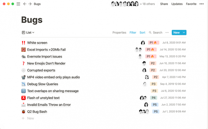
Task: Click the P4 tag on Flash of unstyled text
Action: point(154,98)
